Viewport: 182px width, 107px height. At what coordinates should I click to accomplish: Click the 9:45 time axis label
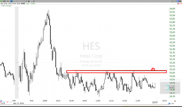[x=31, y=101]
